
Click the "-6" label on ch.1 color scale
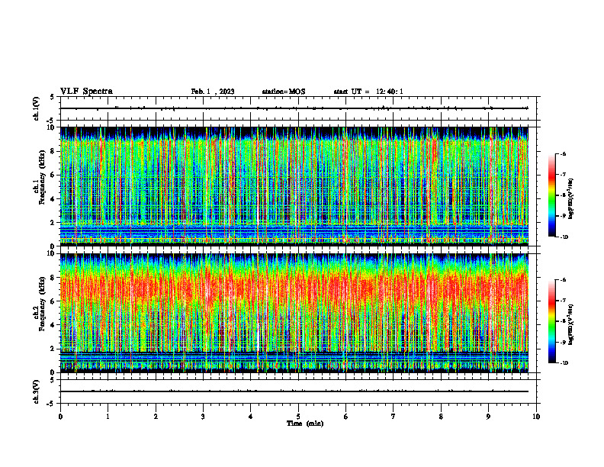(563, 153)
